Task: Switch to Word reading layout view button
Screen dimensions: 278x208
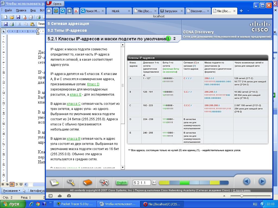Action: 21,184
